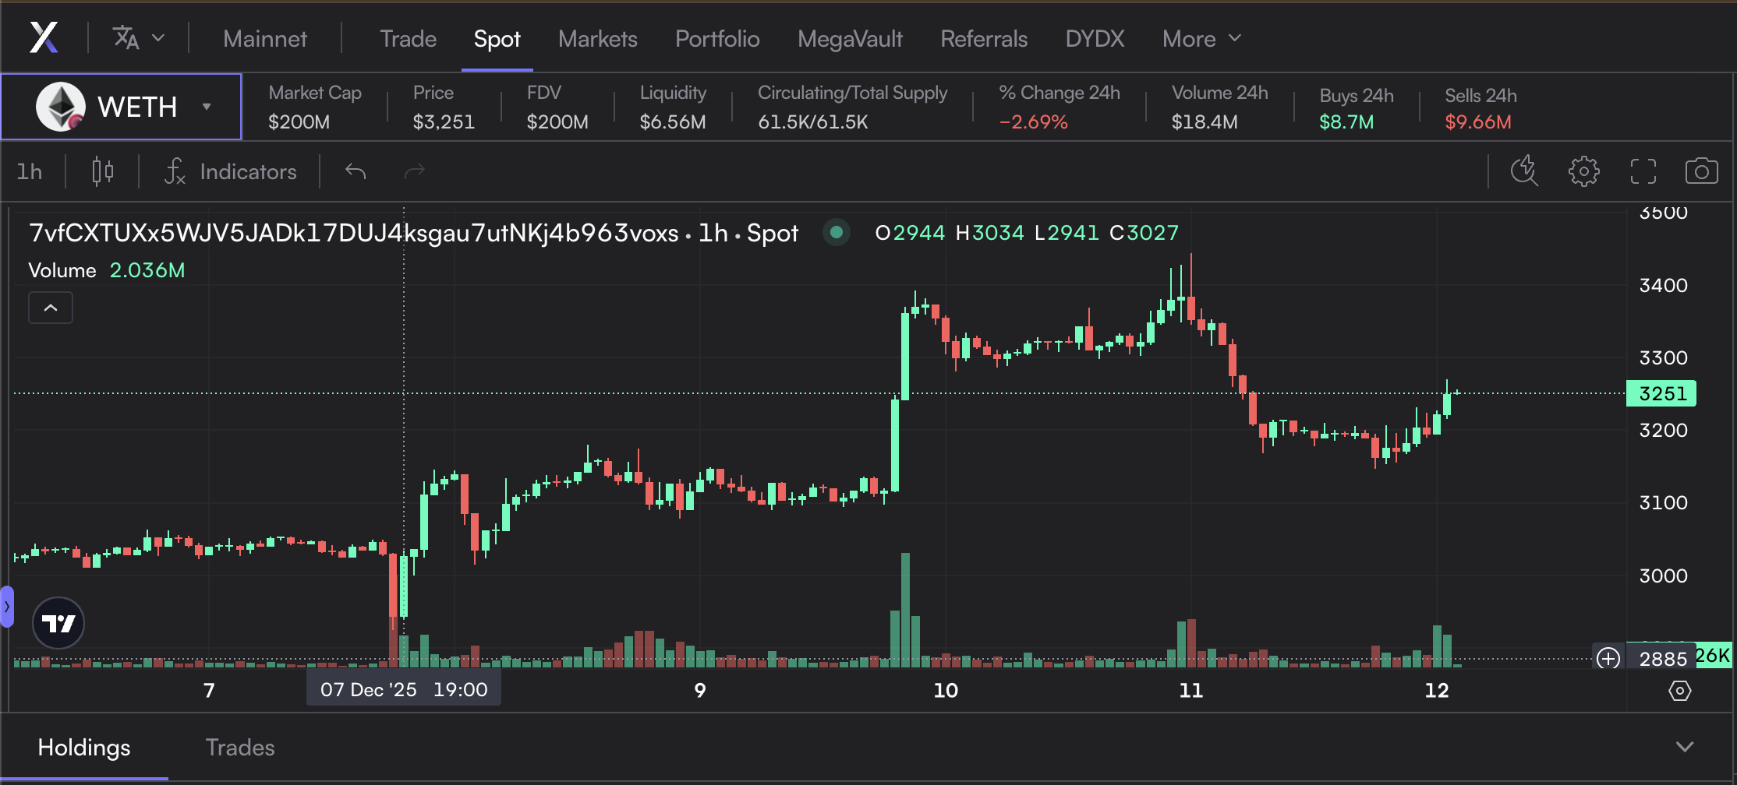This screenshot has height=785, width=1737.
Task: Expand the More menu
Action: 1201,38
